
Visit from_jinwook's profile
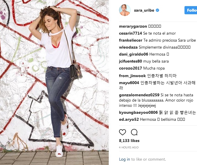tap(132, 76)
